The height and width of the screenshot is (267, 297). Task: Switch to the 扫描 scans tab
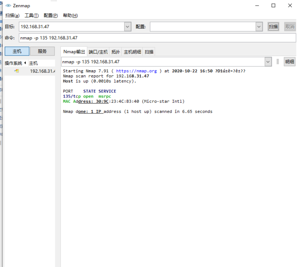[x=149, y=52]
